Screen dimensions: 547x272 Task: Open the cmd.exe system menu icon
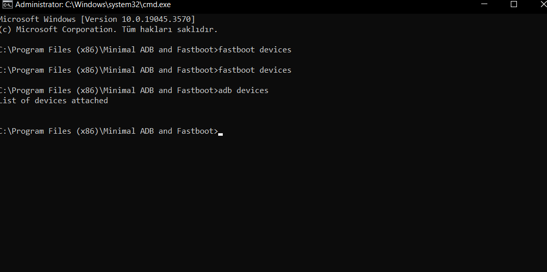[7, 5]
